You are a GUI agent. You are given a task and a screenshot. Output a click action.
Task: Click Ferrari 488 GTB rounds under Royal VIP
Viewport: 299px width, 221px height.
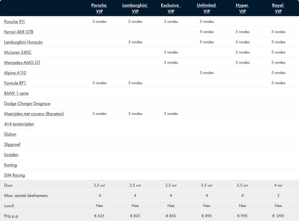tap(278, 32)
